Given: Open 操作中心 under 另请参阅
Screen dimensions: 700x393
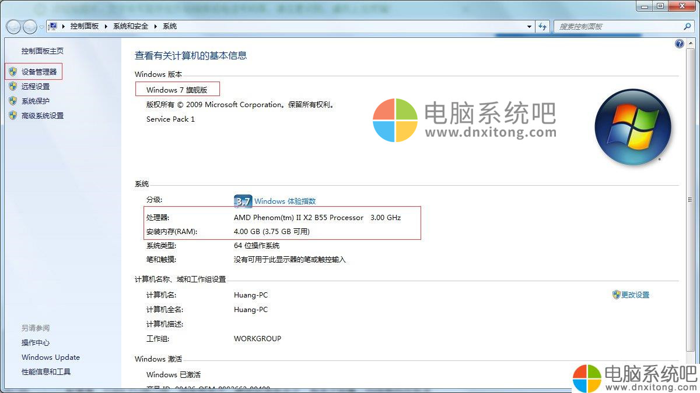Looking at the screenshot, I should tap(36, 343).
